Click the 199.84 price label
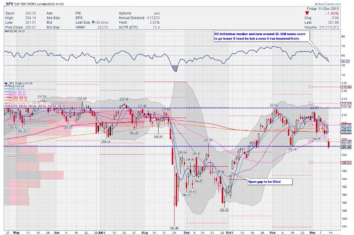 coord(182,153)
